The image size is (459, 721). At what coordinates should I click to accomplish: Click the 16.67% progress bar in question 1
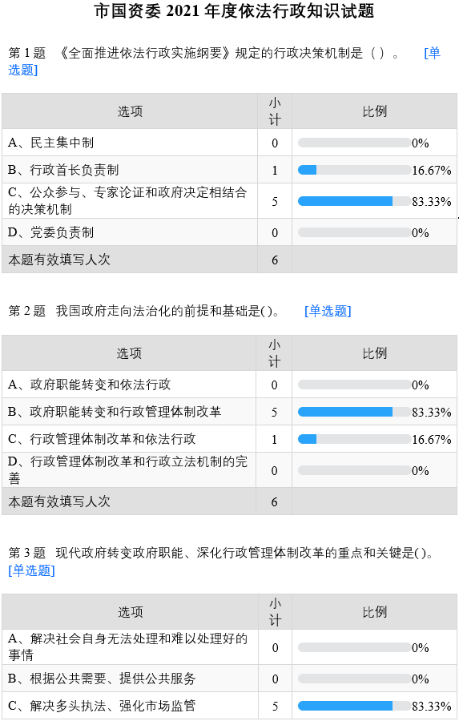click(x=354, y=170)
